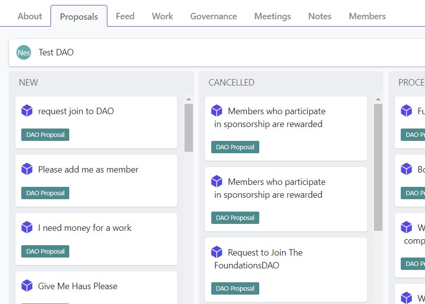Open the Feed tab
Screen dimensions: 425x304
[x=125, y=16]
